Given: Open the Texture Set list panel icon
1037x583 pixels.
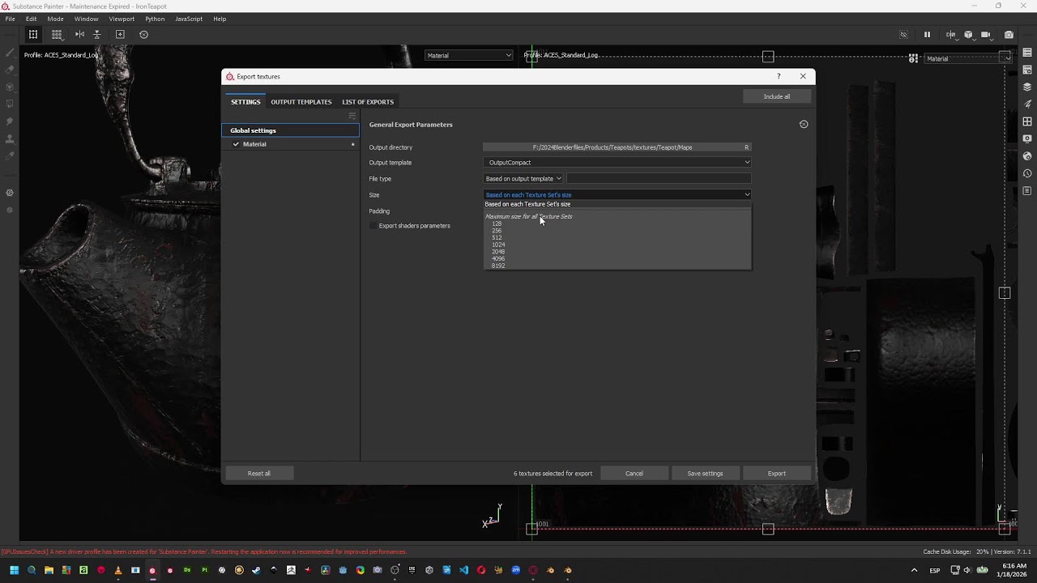Looking at the screenshot, I should point(1027,53).
